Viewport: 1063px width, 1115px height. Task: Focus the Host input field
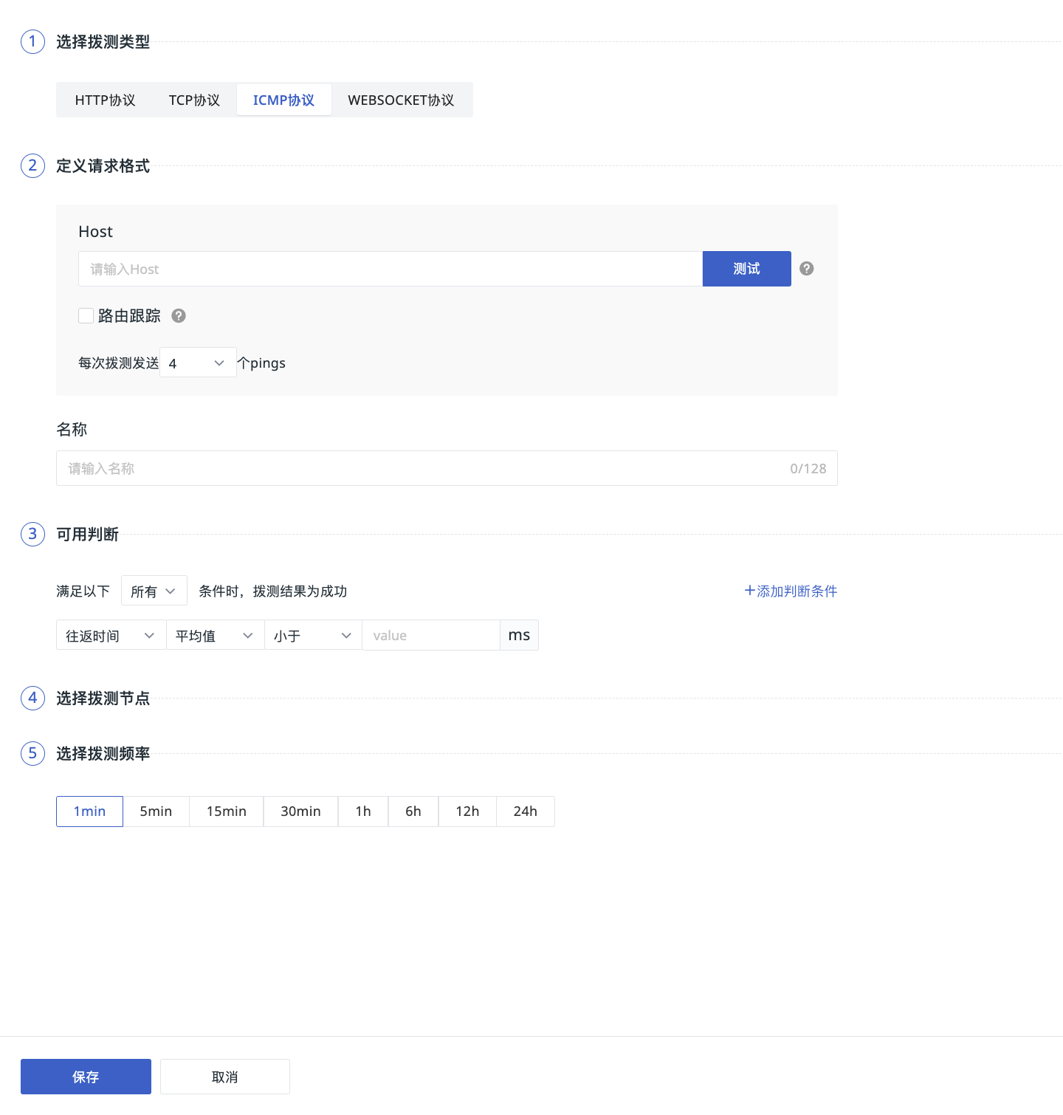(x=390, y=269)
